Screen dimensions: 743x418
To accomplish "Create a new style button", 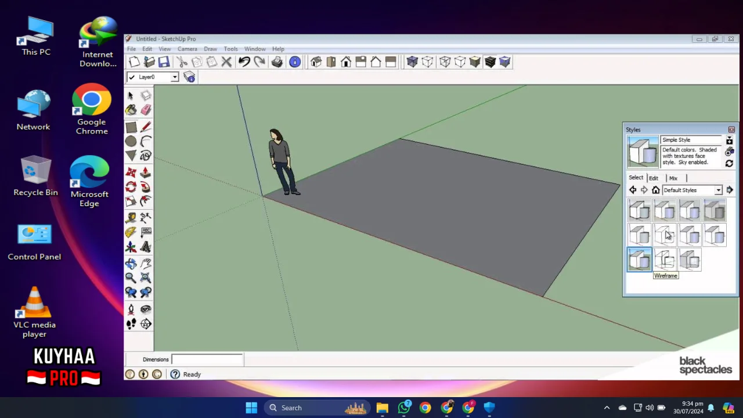I will pos(730,152).
